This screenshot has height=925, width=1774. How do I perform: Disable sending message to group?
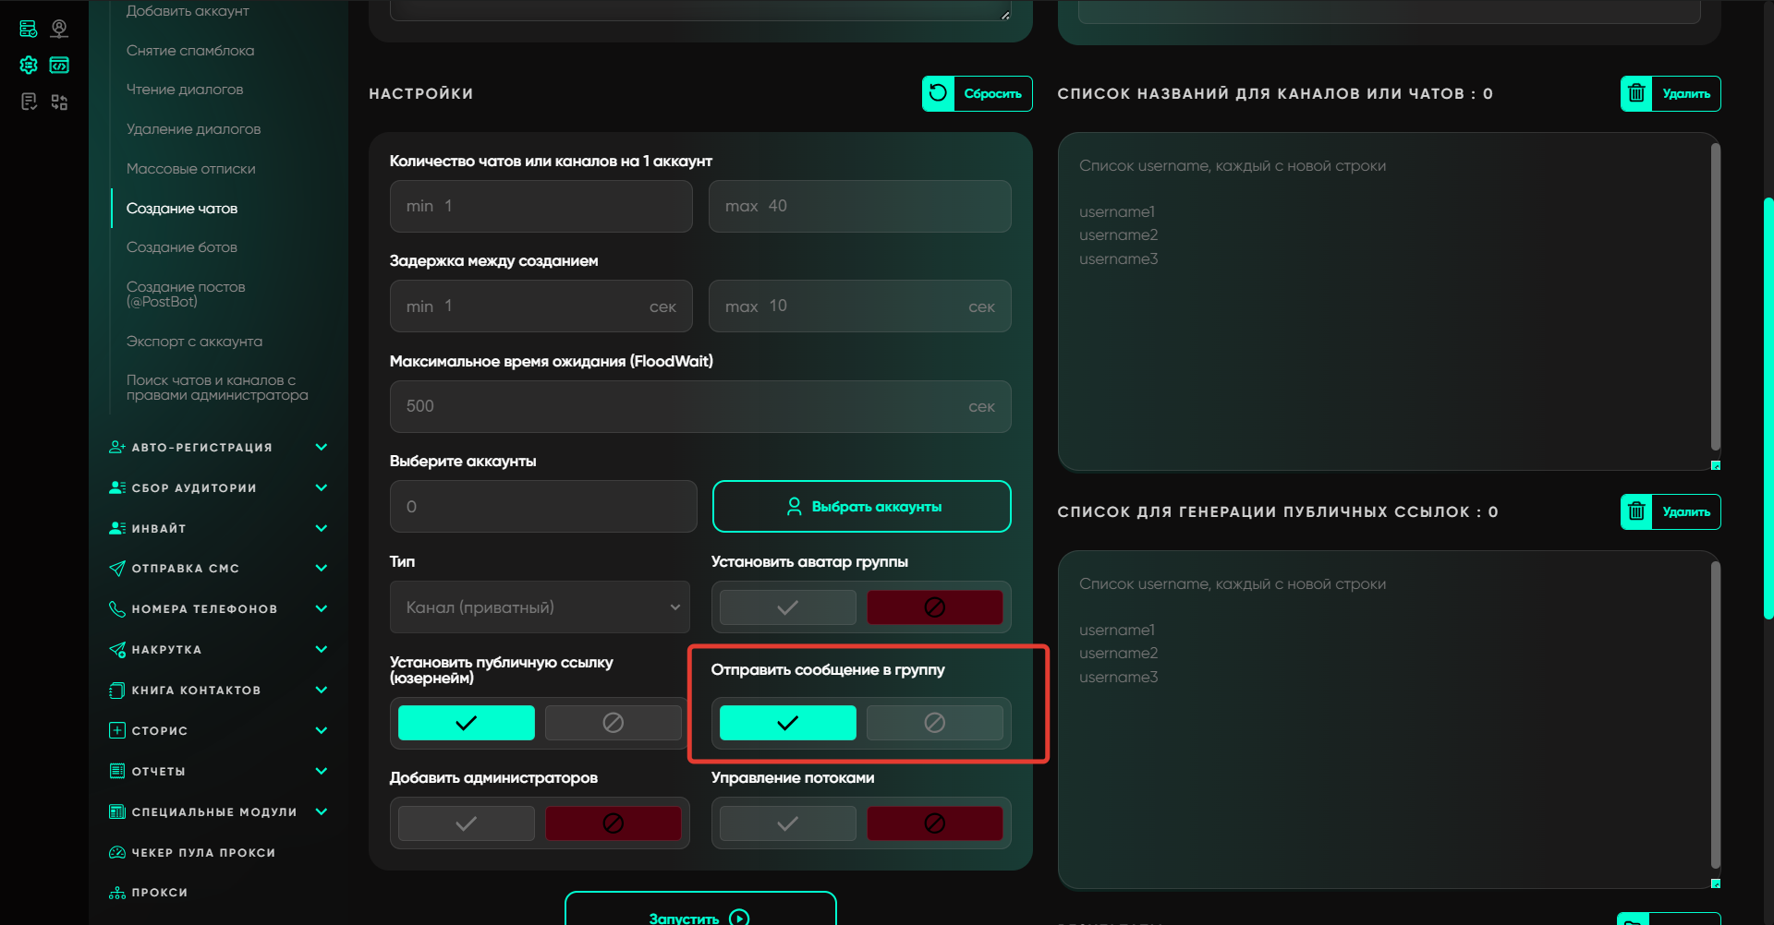(934, 723)
